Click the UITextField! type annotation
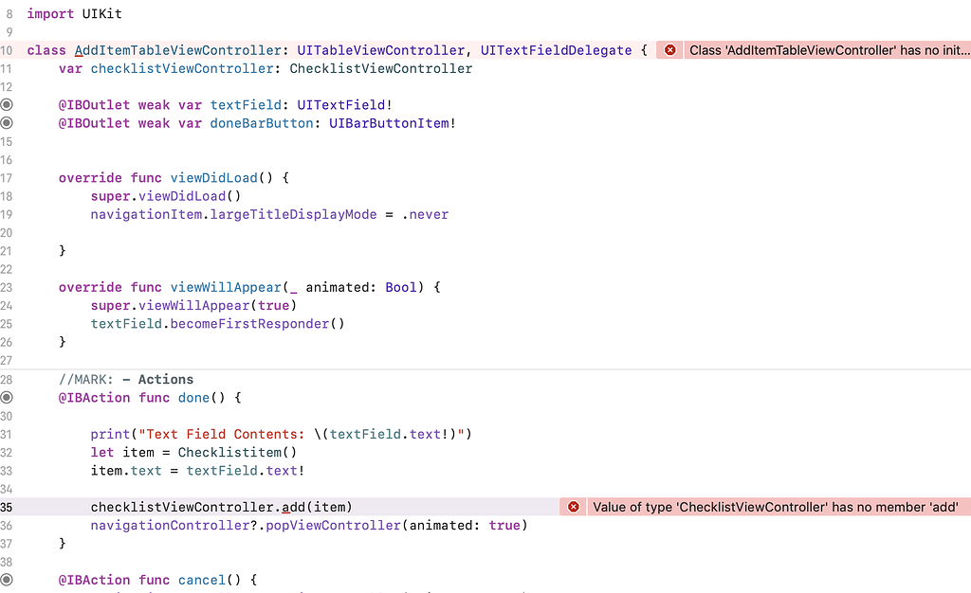Screen dimensions: 971x593 [x=345, y=104]
